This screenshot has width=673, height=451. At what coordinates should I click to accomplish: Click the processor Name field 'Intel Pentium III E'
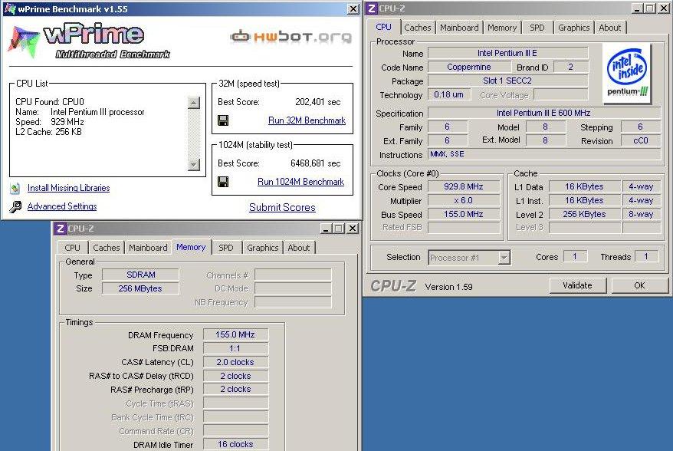point(507,53)
